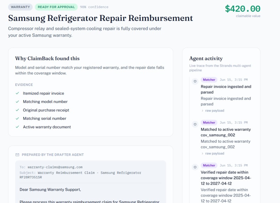Expand raw payload under Repair invoice ingested entry
The height and width of the screenshot is (203, 280).
pos(213,111)
